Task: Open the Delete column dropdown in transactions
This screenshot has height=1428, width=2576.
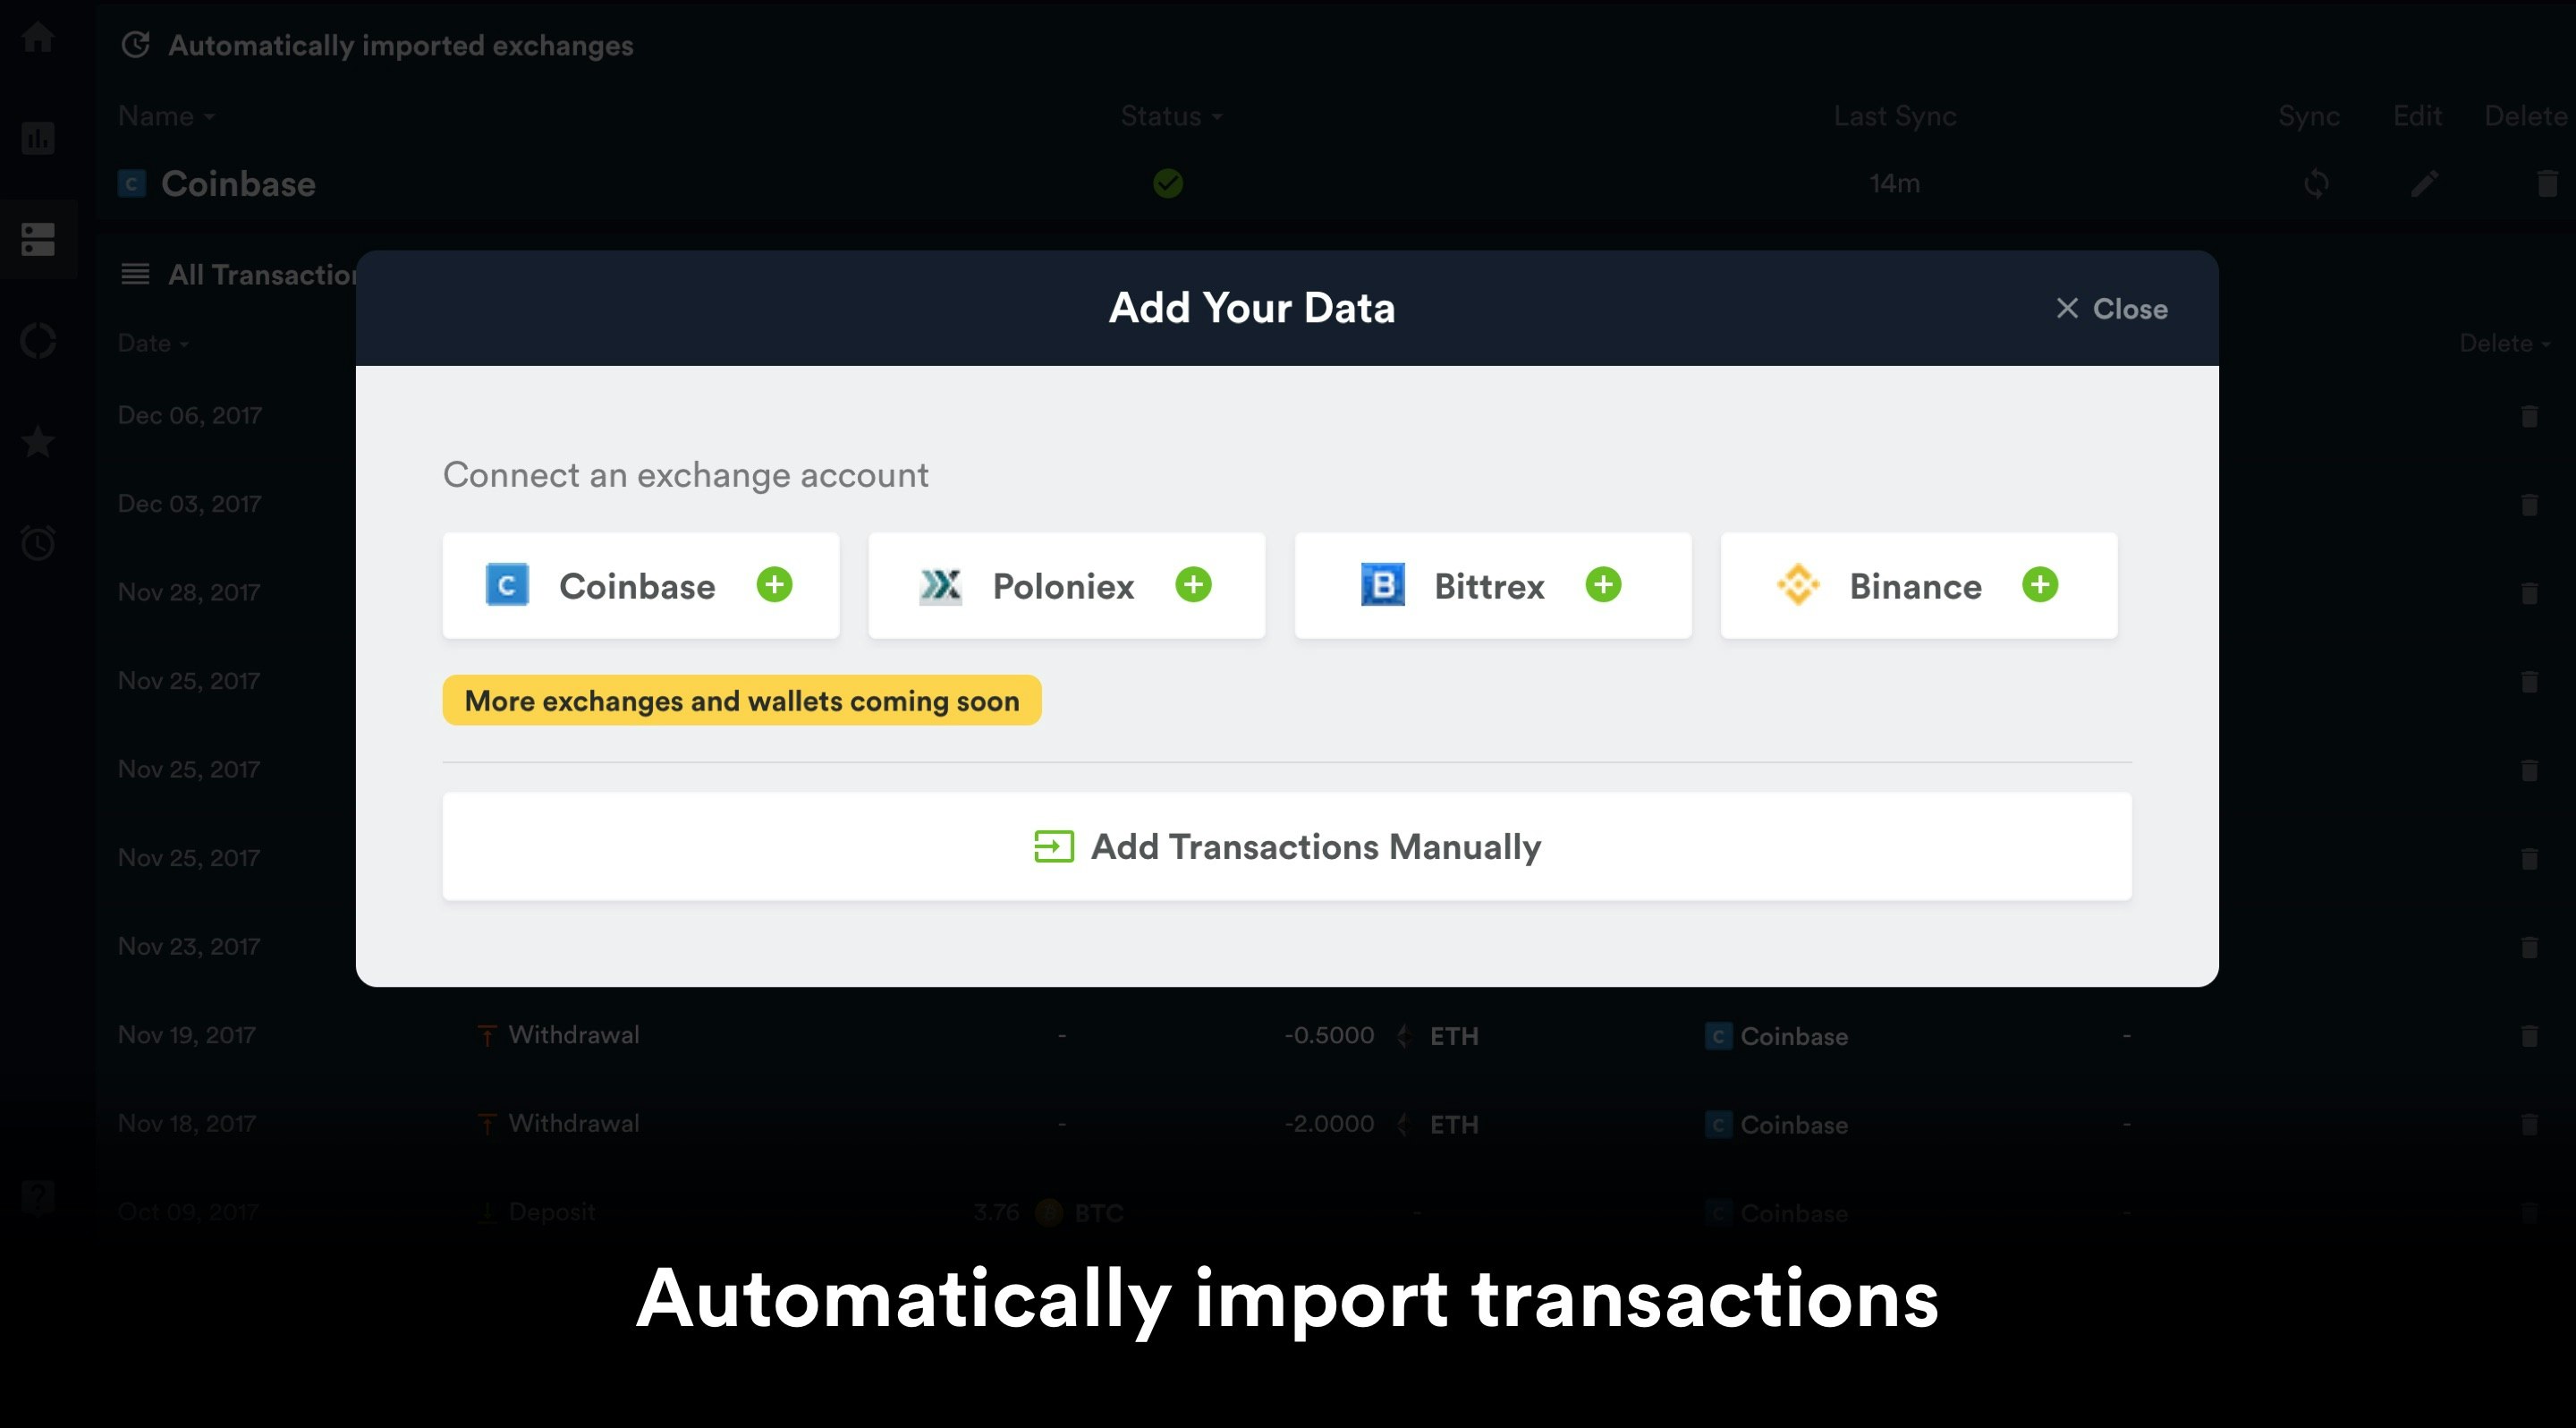Action: click(2505, 344)
